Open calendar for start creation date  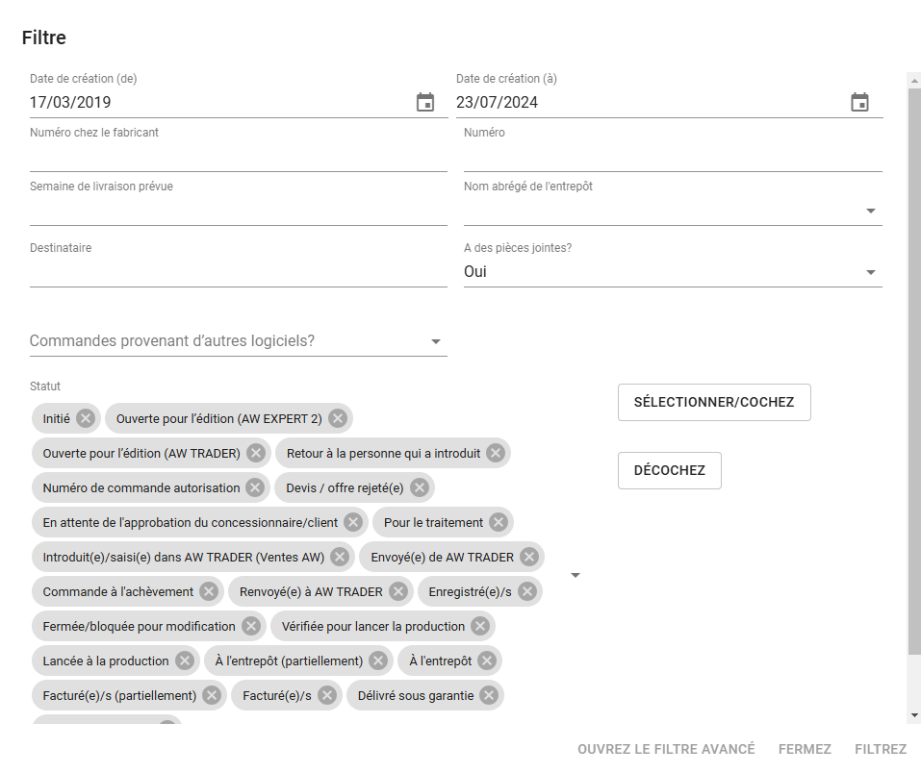pos(425,103)
